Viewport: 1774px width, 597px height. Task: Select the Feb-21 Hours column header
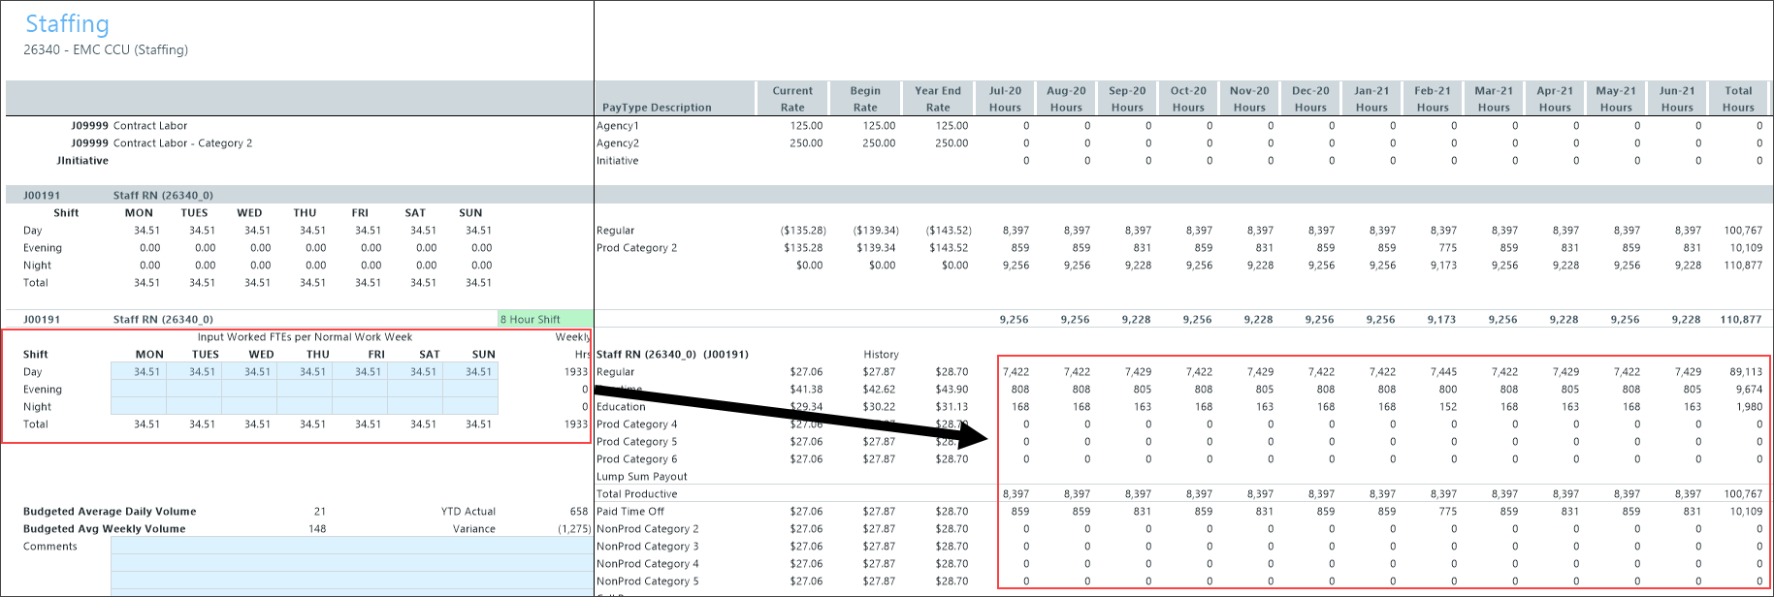click(x=1433, y=99)
